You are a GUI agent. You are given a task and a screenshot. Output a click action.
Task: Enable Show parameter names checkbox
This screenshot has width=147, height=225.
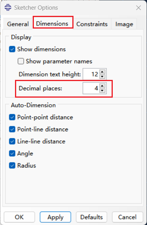(x=21, y=61)
